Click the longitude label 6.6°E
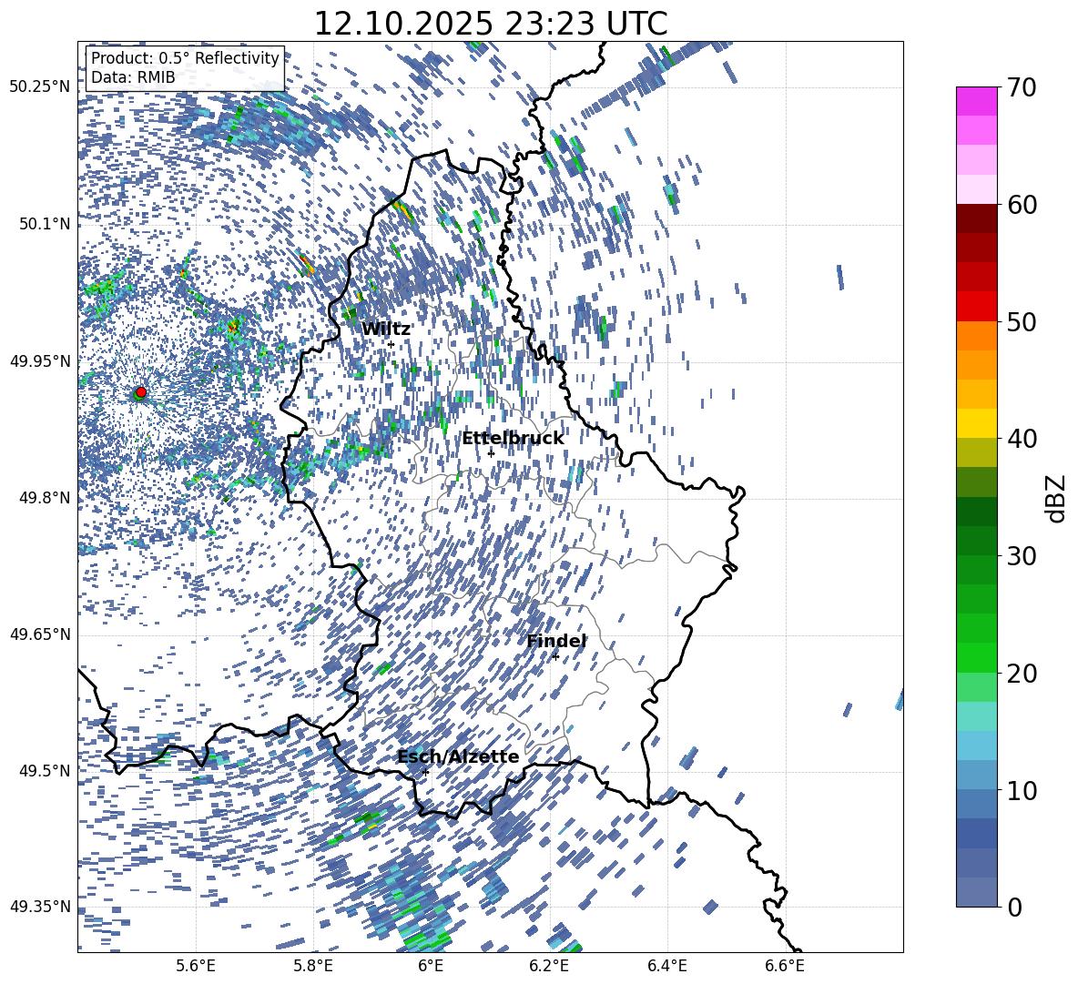This screenshot has height=984, width=1078. pyautogui.click(x=785, y=967)
